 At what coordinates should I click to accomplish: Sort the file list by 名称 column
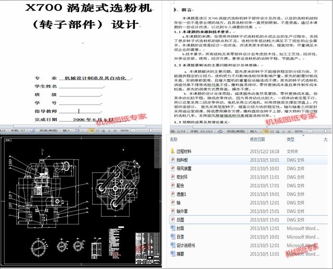click(x=174, y=140)
